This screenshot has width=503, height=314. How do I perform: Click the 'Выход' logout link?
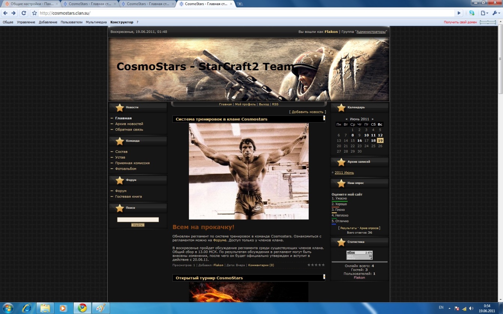[264, 104]
